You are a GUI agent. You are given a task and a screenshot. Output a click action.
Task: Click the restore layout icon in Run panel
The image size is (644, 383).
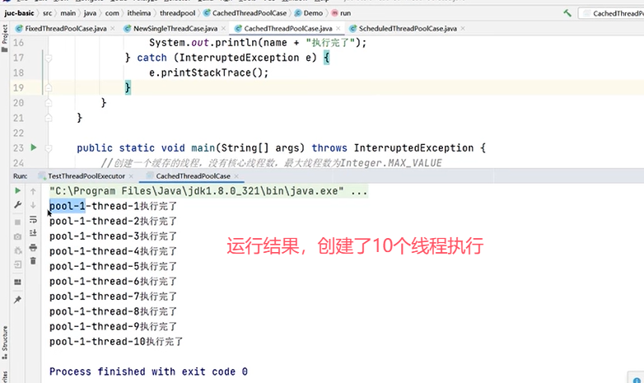pos(17,282)
